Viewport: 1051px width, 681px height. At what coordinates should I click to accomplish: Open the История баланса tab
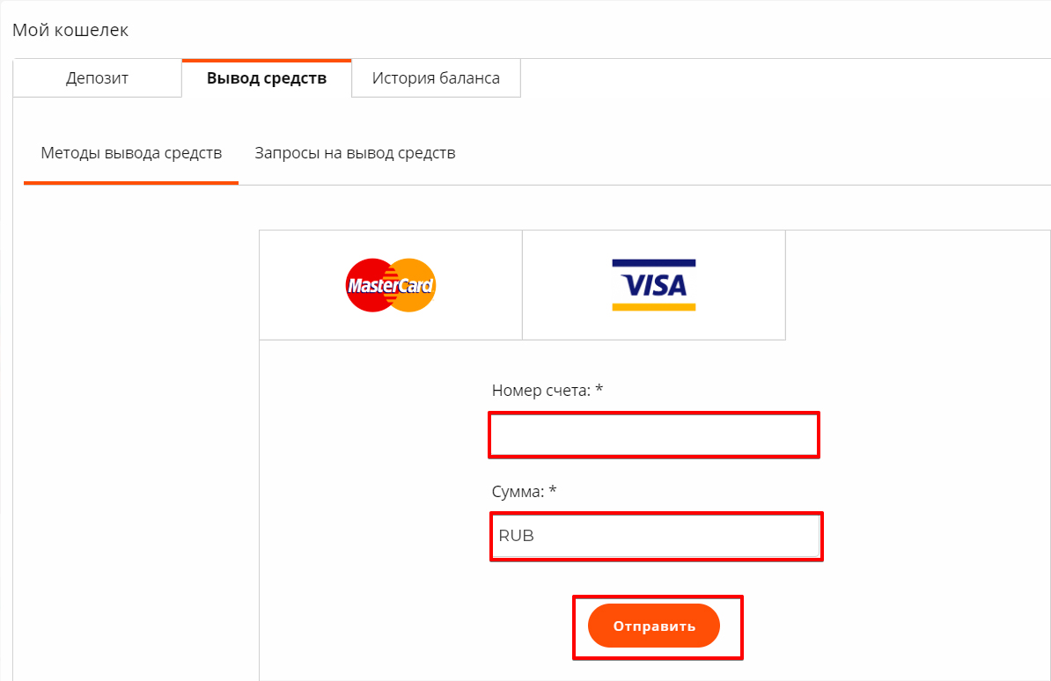coord(436,77)
